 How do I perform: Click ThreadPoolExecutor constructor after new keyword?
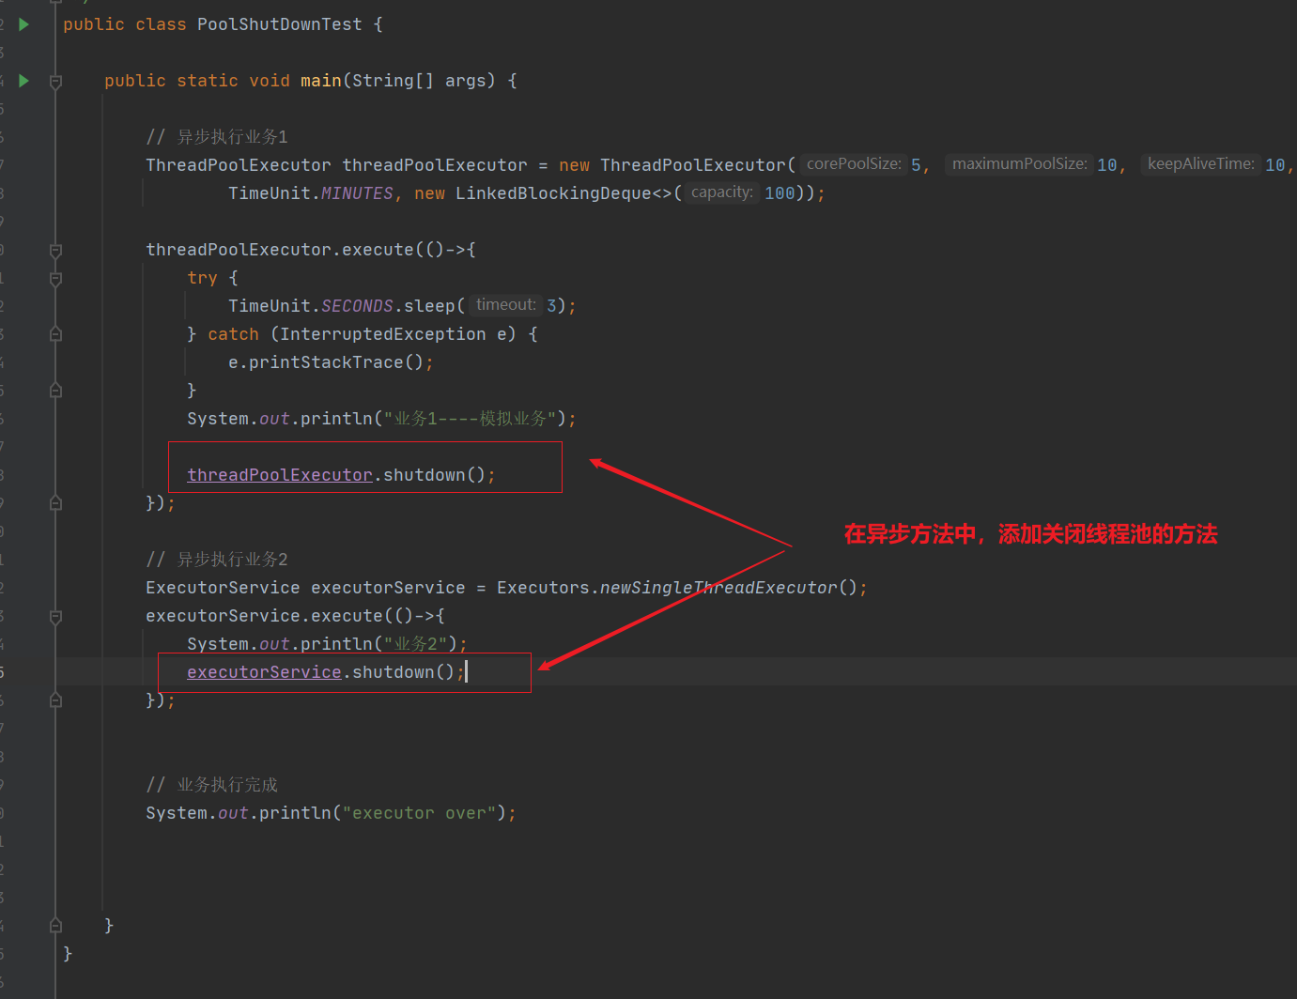(x=692, y=165)
